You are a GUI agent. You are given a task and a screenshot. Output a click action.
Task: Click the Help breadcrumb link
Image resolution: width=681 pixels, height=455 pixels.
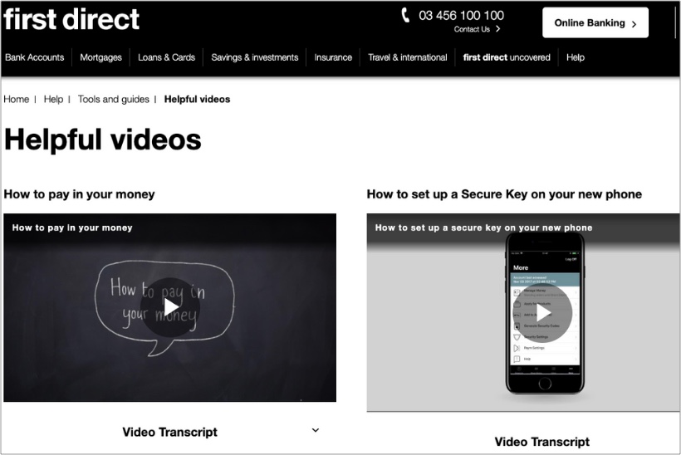click(x=53, y=99)
